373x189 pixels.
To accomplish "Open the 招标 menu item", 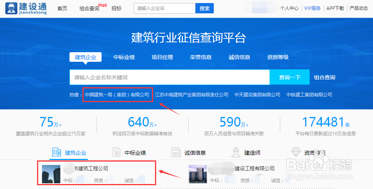I will point(116,8).
